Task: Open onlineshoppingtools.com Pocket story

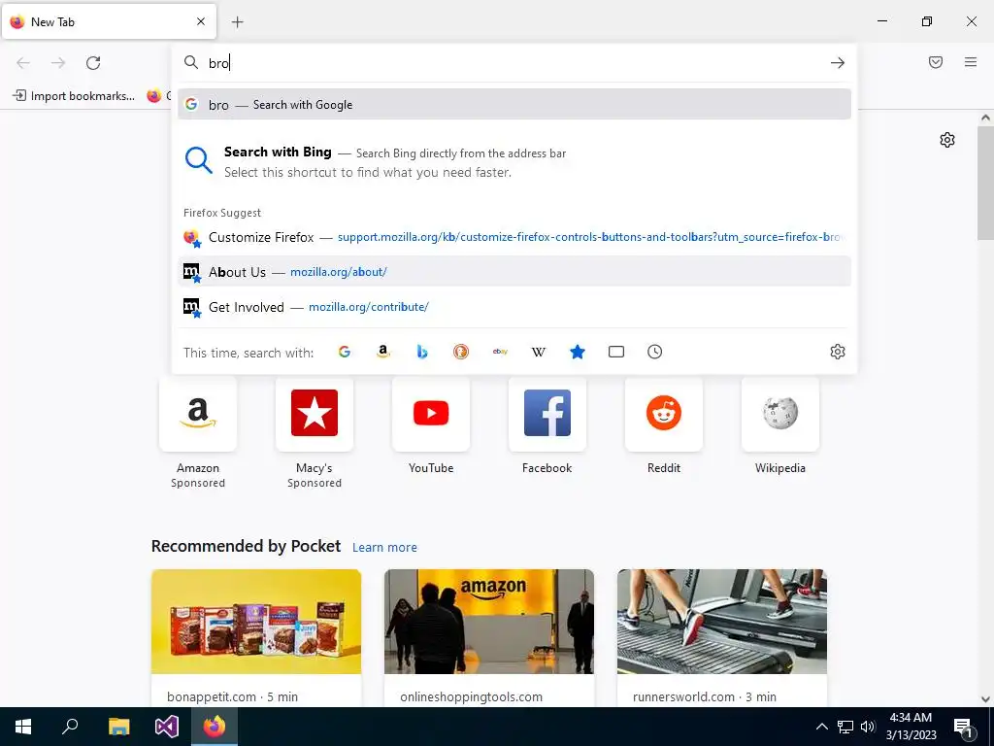Action: pyautogui.click(x=489, y=638)
